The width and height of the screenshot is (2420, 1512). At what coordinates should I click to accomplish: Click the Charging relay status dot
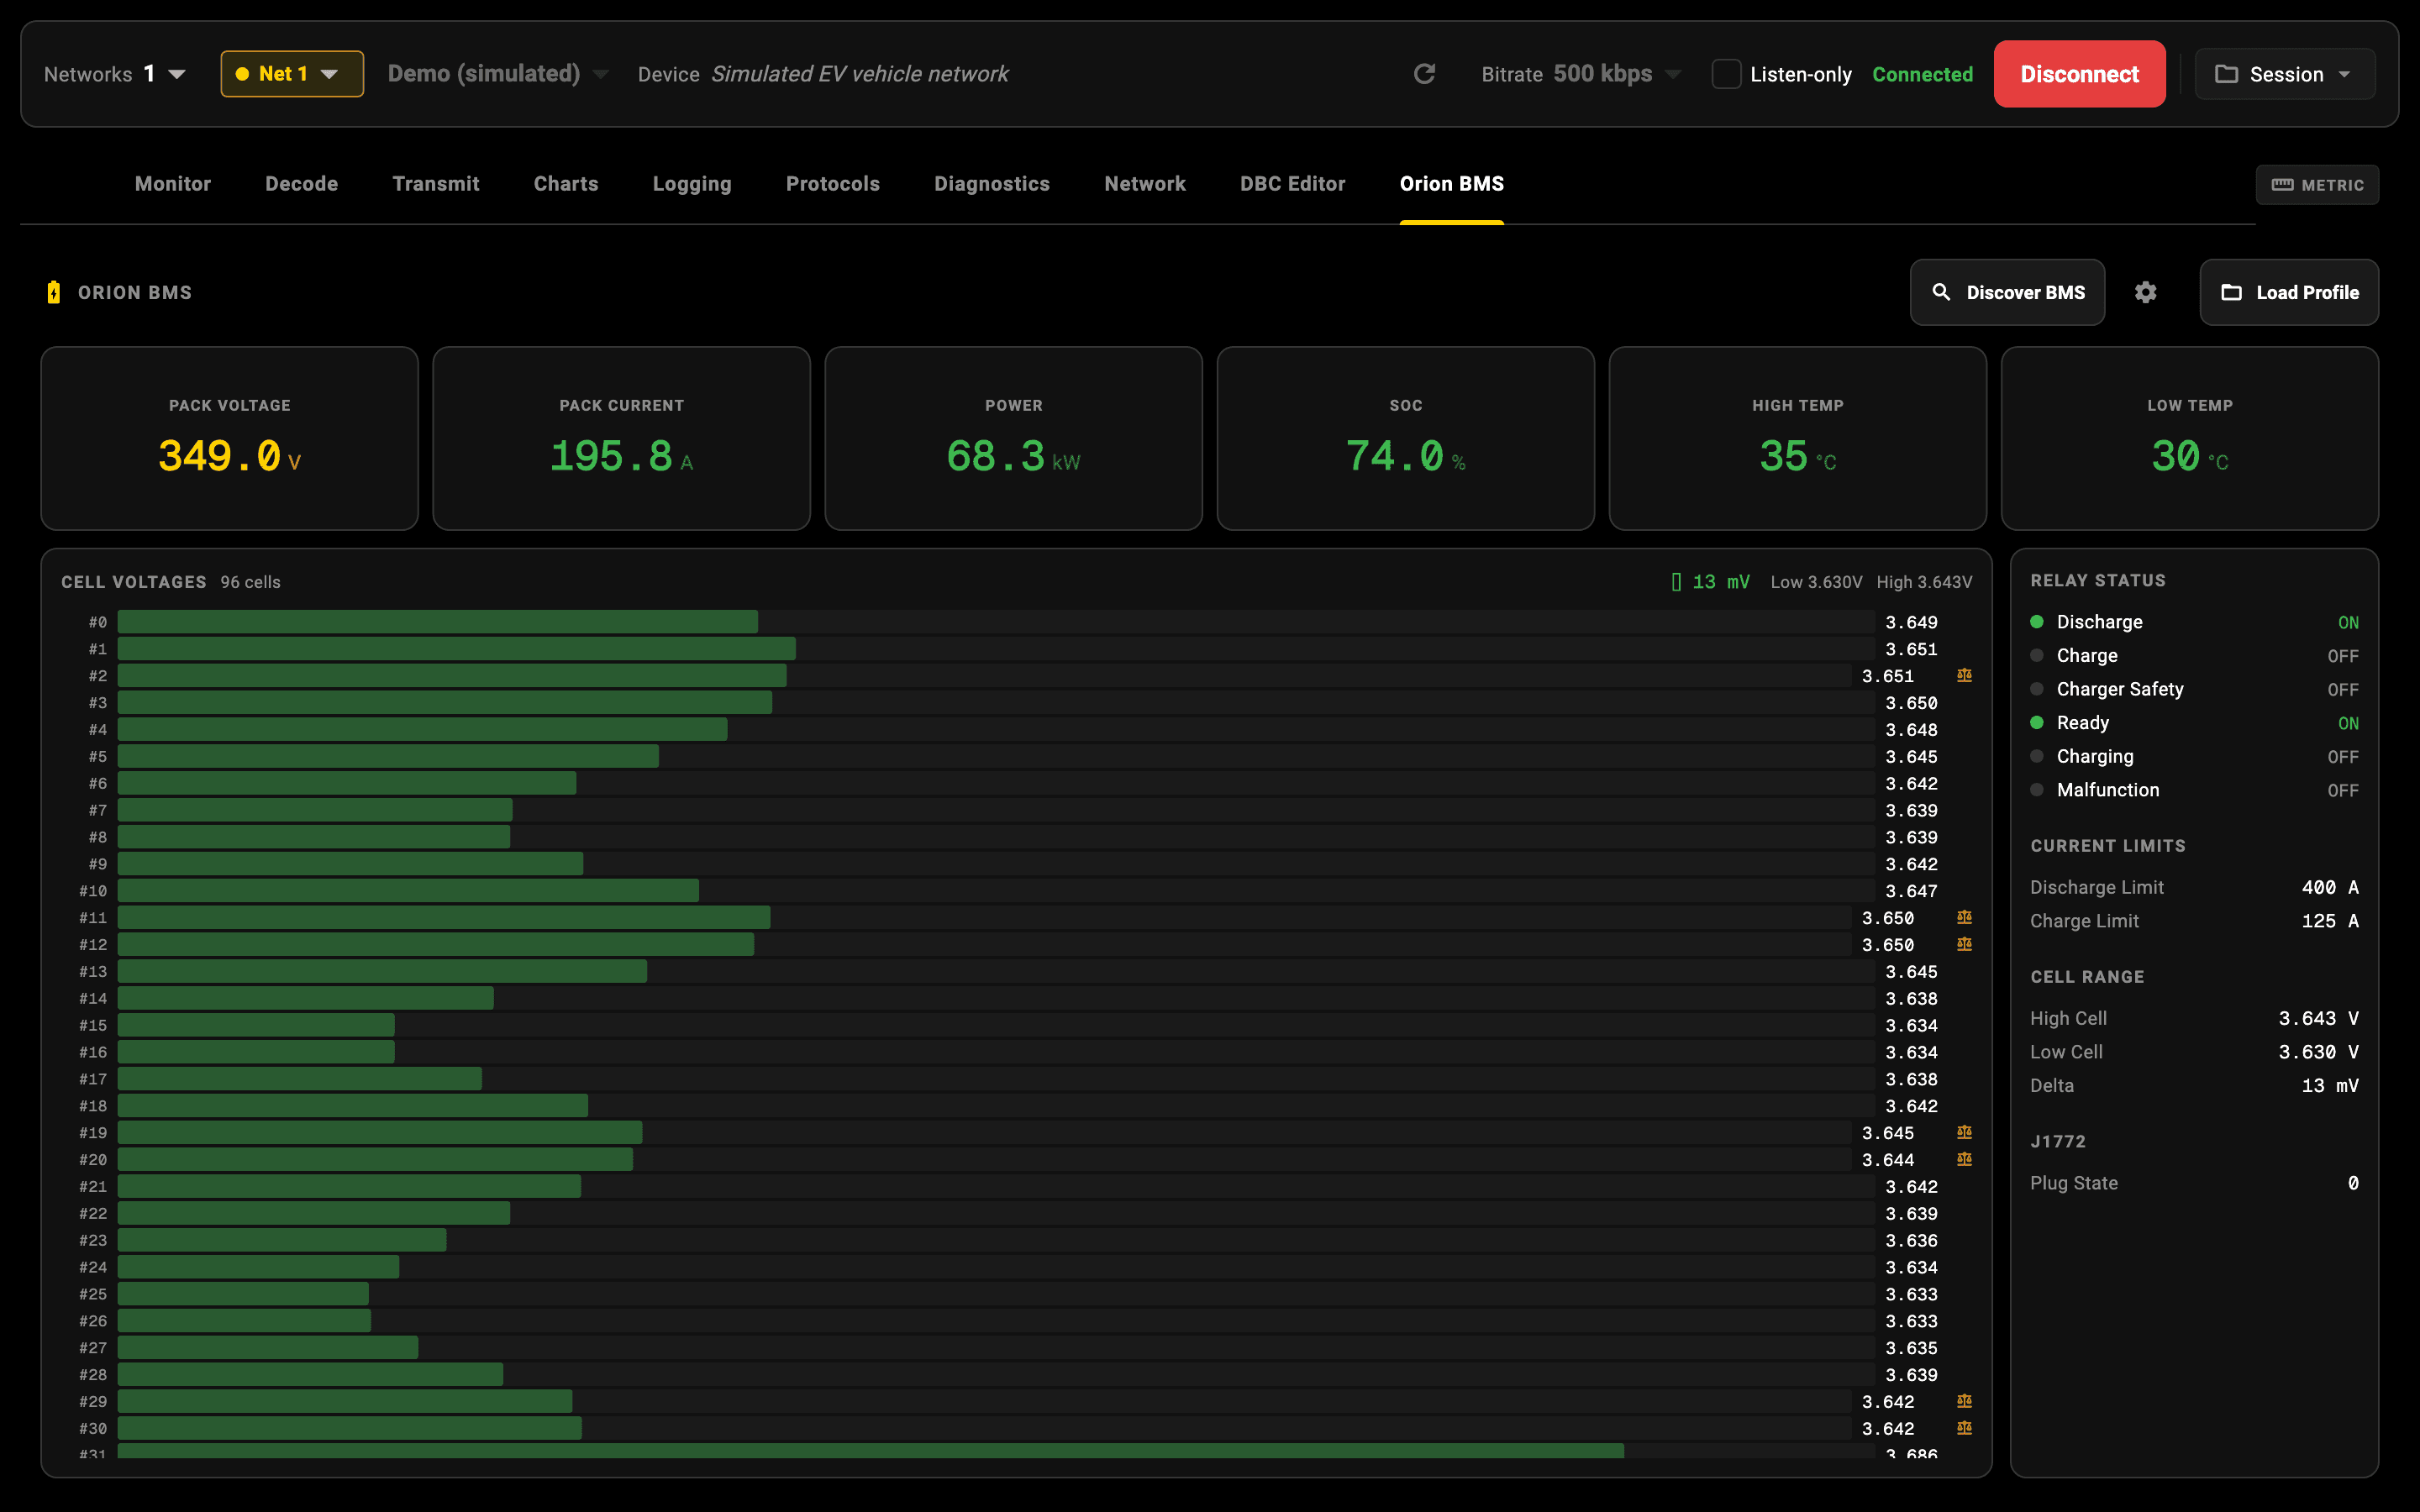pyautogui.click(x=2037, y=756)
